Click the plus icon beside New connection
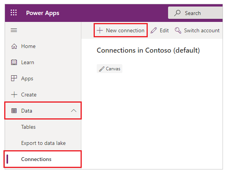 click(x=100, y=30)
